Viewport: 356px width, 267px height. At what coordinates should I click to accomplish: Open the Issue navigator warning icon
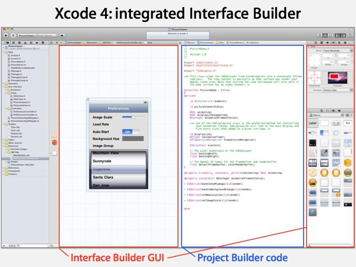click(25, 43)
